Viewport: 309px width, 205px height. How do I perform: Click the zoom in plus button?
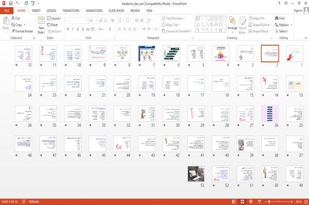pyautogui.click(x=291, y=201)
